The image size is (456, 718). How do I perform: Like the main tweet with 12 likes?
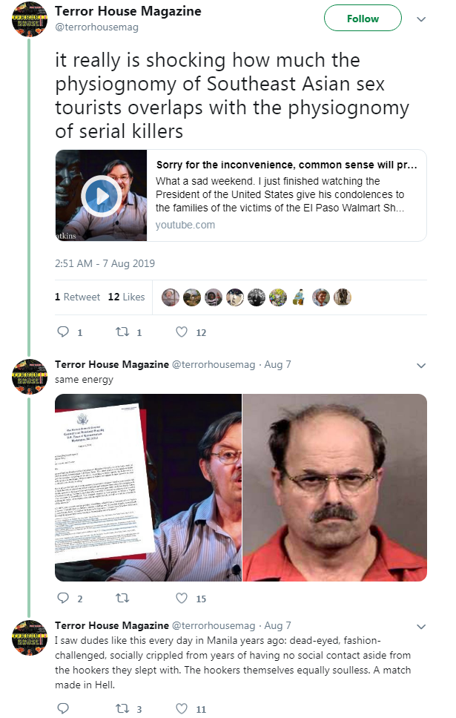[x=182, y=332]
